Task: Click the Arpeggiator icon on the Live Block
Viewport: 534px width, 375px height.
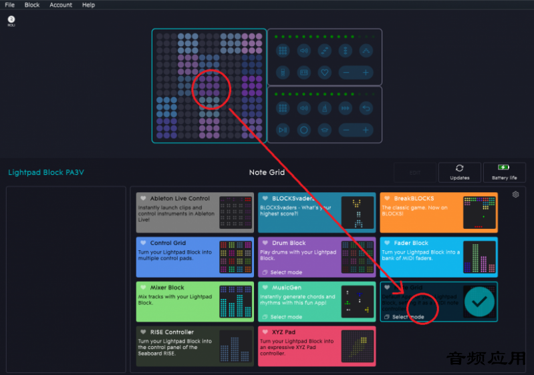Action: pyautogui.click(x=366, y=51)
